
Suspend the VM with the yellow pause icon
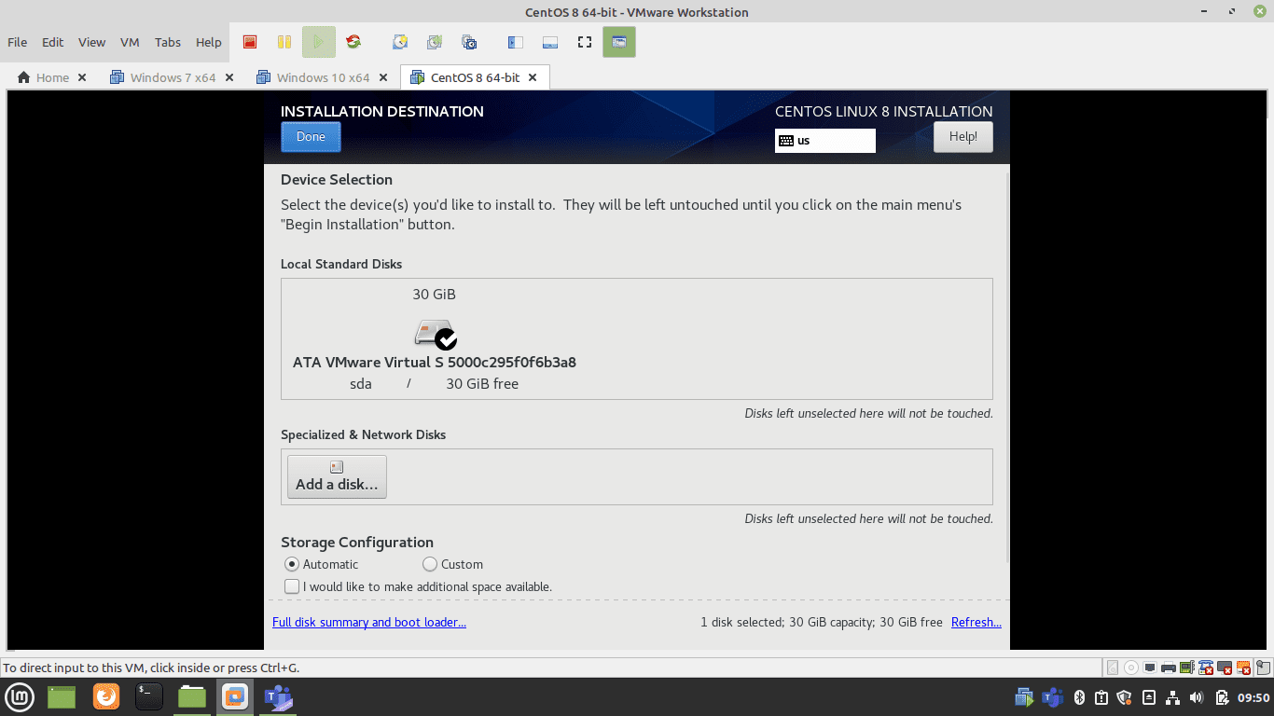click(284, 42)
